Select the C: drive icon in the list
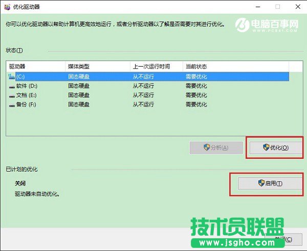307x251 pixels. (x=12, y=77)
